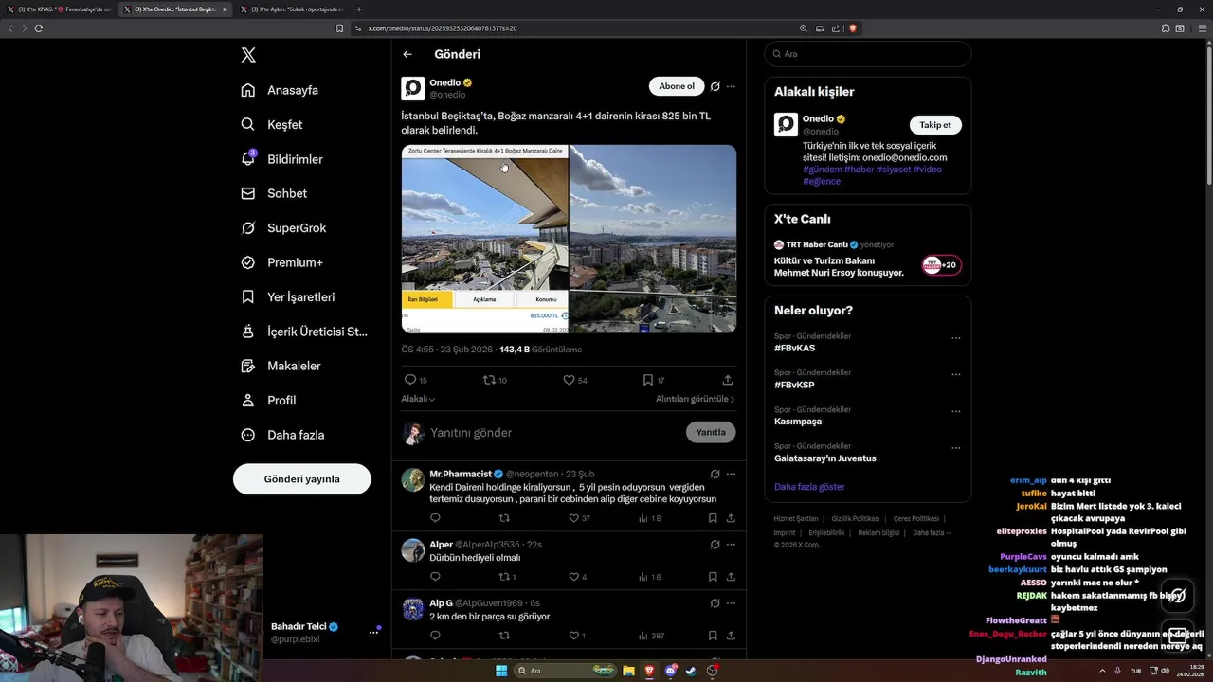Image resolution: width=1213 pixels, height=682 pixels.
Task: Open İçerik Üreticisi Stüdyosu
Action: pos(304,332)
